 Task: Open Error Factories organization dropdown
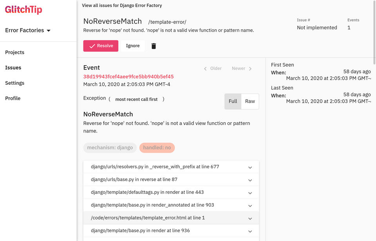(28, 30)
